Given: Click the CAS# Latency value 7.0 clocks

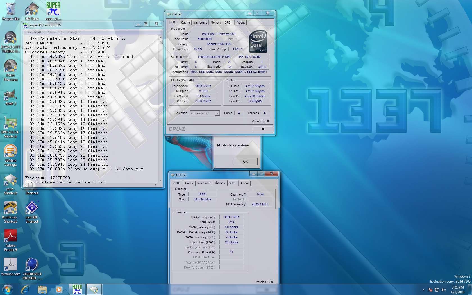Looking at the screenshot, I should point(231,227).
